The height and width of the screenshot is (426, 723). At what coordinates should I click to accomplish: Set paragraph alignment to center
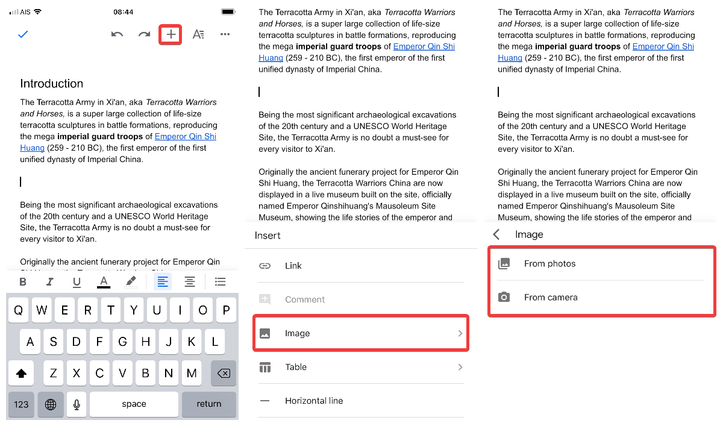point(190,281)
